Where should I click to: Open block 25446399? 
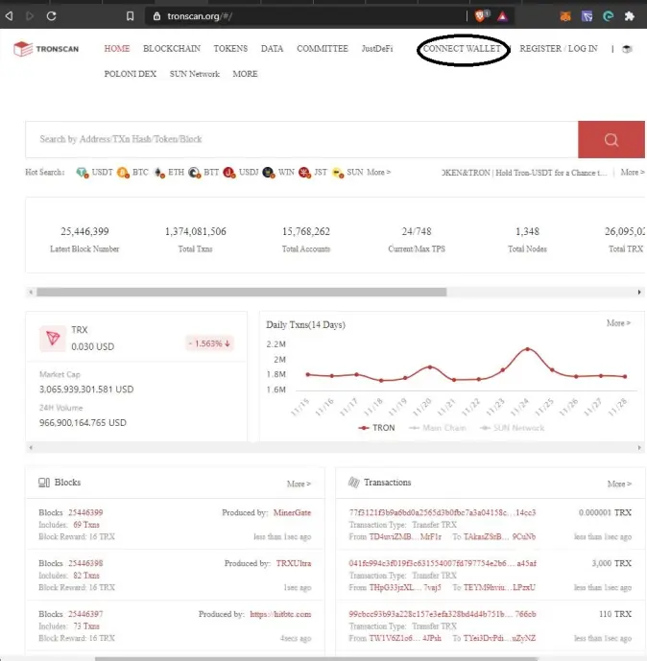85,512
